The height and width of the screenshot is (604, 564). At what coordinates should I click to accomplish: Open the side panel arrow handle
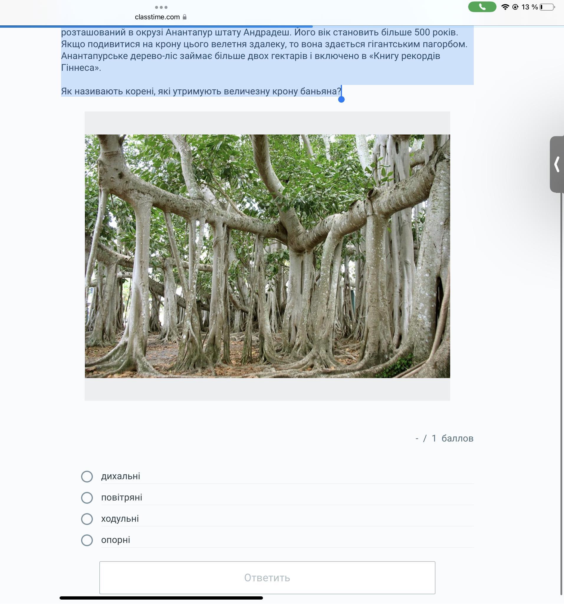coord(557,164)
